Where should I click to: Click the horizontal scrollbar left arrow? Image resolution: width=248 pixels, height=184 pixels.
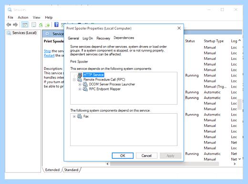[x=108, y=164]
